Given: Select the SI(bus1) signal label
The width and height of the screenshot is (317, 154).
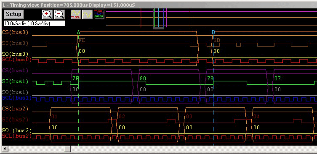Looking at the screenshot, I should [15, 81].
